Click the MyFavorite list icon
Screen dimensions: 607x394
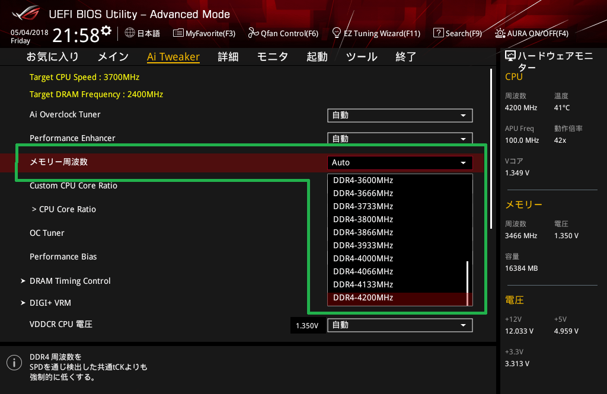tap(178, 33)
